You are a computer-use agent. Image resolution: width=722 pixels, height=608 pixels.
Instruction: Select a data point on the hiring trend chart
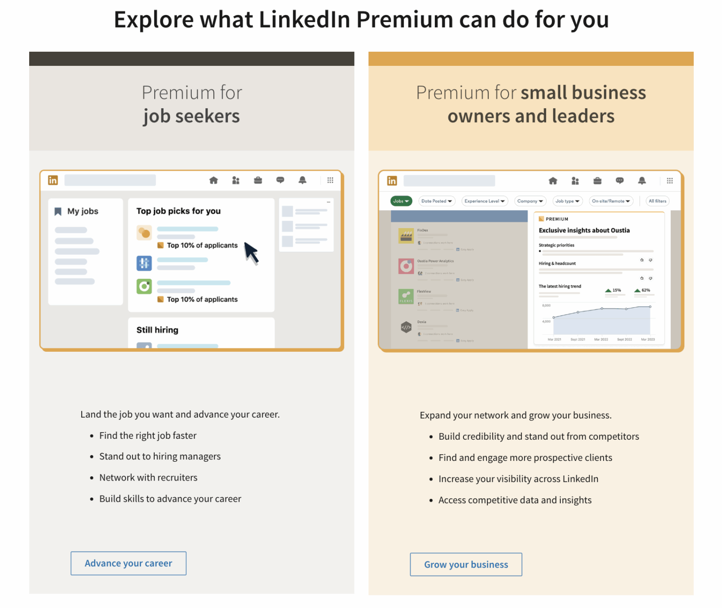[602, 308]
